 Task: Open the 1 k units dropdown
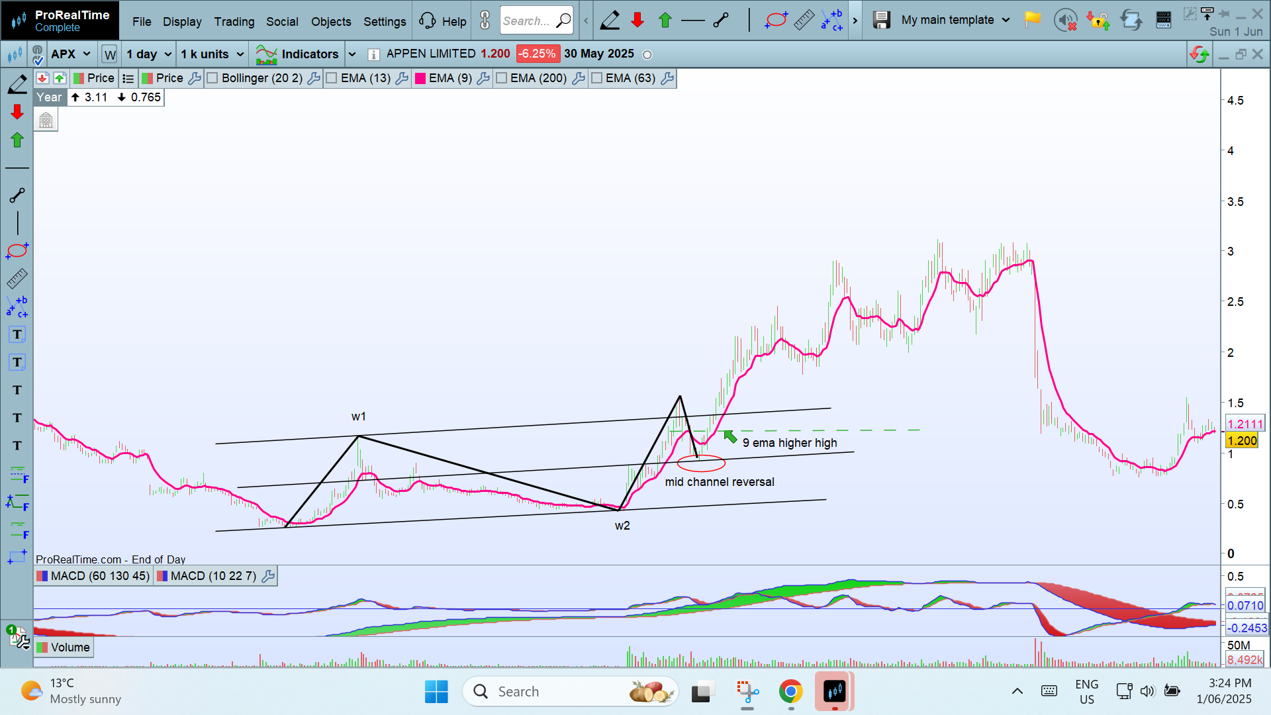point(212,54)
